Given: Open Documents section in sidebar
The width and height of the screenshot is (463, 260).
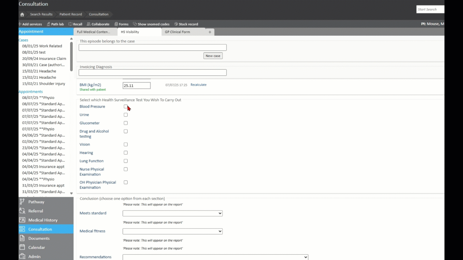Looking at the screenshot, I should [39, 238].
